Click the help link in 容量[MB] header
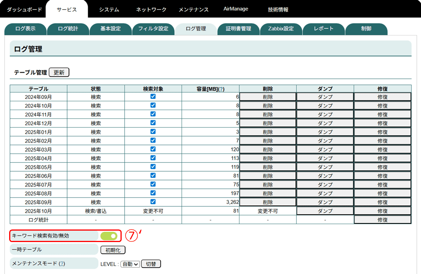 click(222, 89)
